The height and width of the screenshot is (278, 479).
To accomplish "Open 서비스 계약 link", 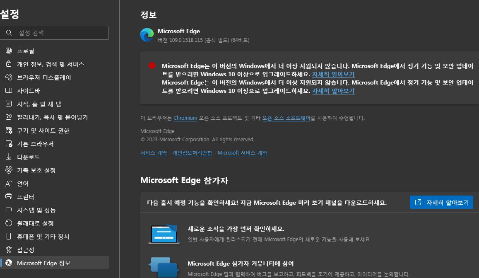I will pos(154,152).
